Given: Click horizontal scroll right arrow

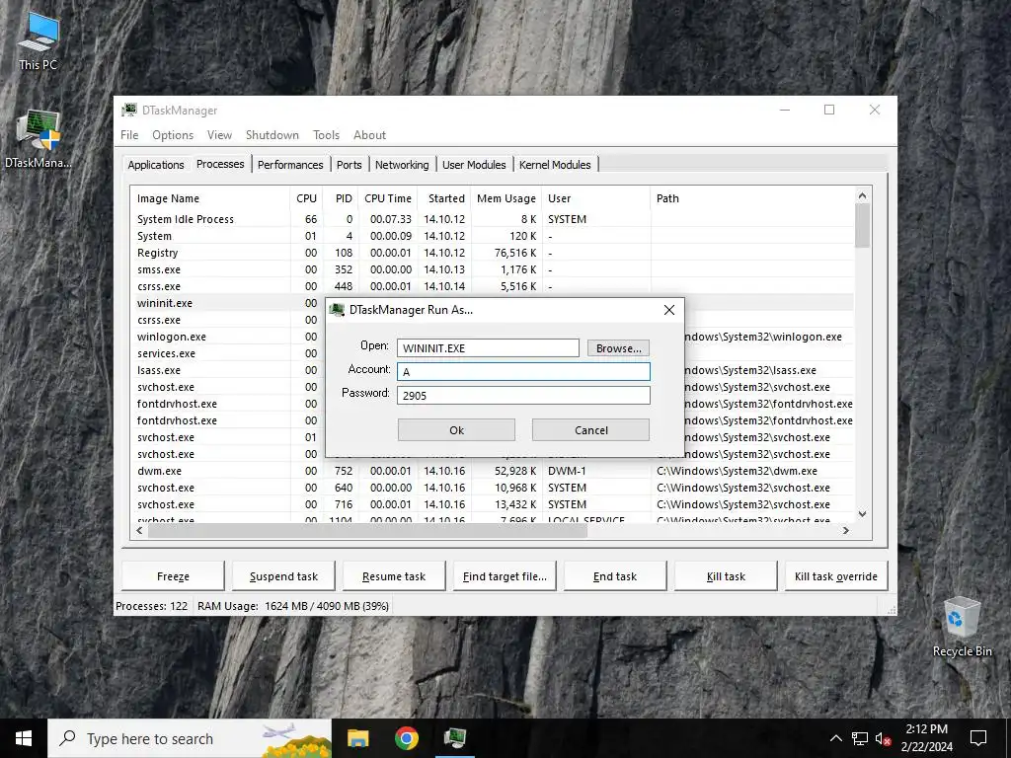Looking at the screenshot, I should click(846, 530).
